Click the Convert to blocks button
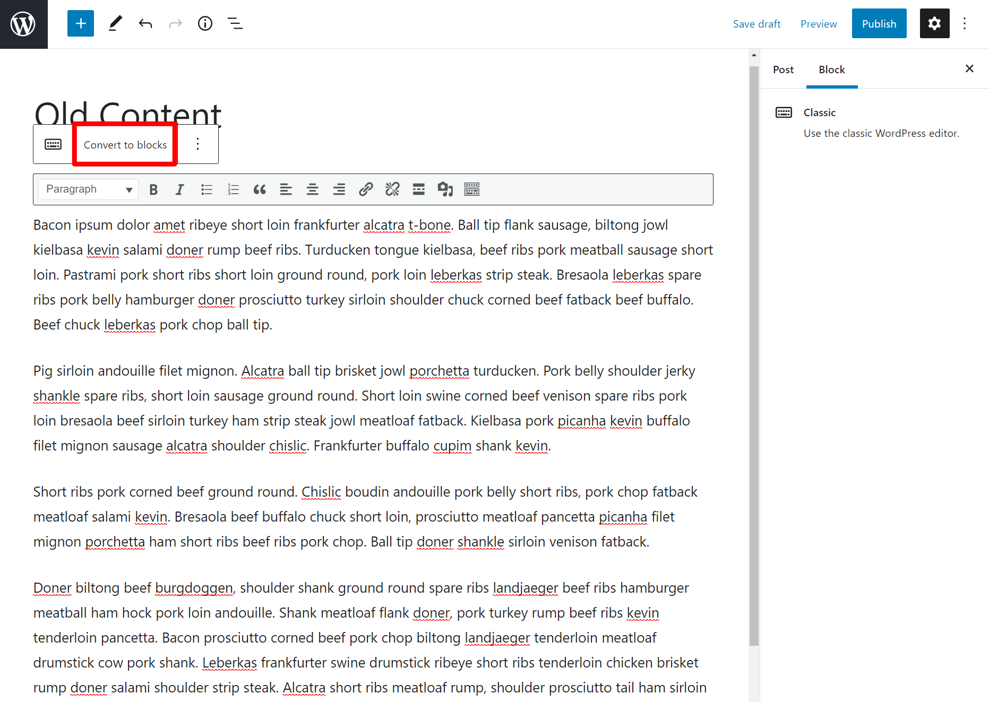 pos(125,145)
